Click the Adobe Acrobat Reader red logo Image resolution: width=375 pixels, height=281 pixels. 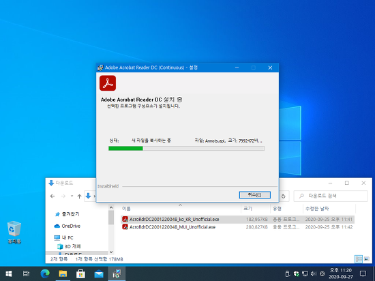pos(108,83)
